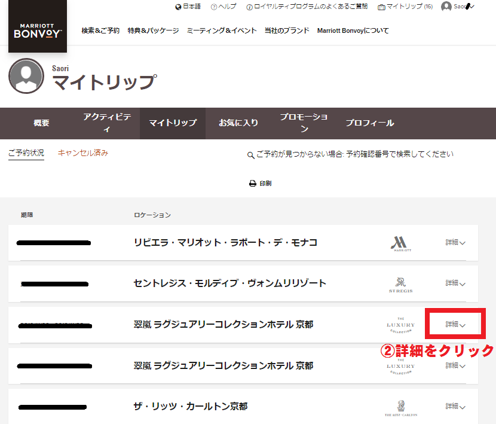Open ミーティング&イベント menu
Viewport: 496px width, 424px height.
coord(222,30)
